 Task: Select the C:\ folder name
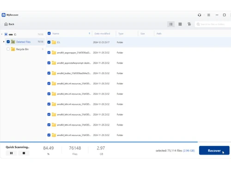pyautogui.click(x=59, y=42)
